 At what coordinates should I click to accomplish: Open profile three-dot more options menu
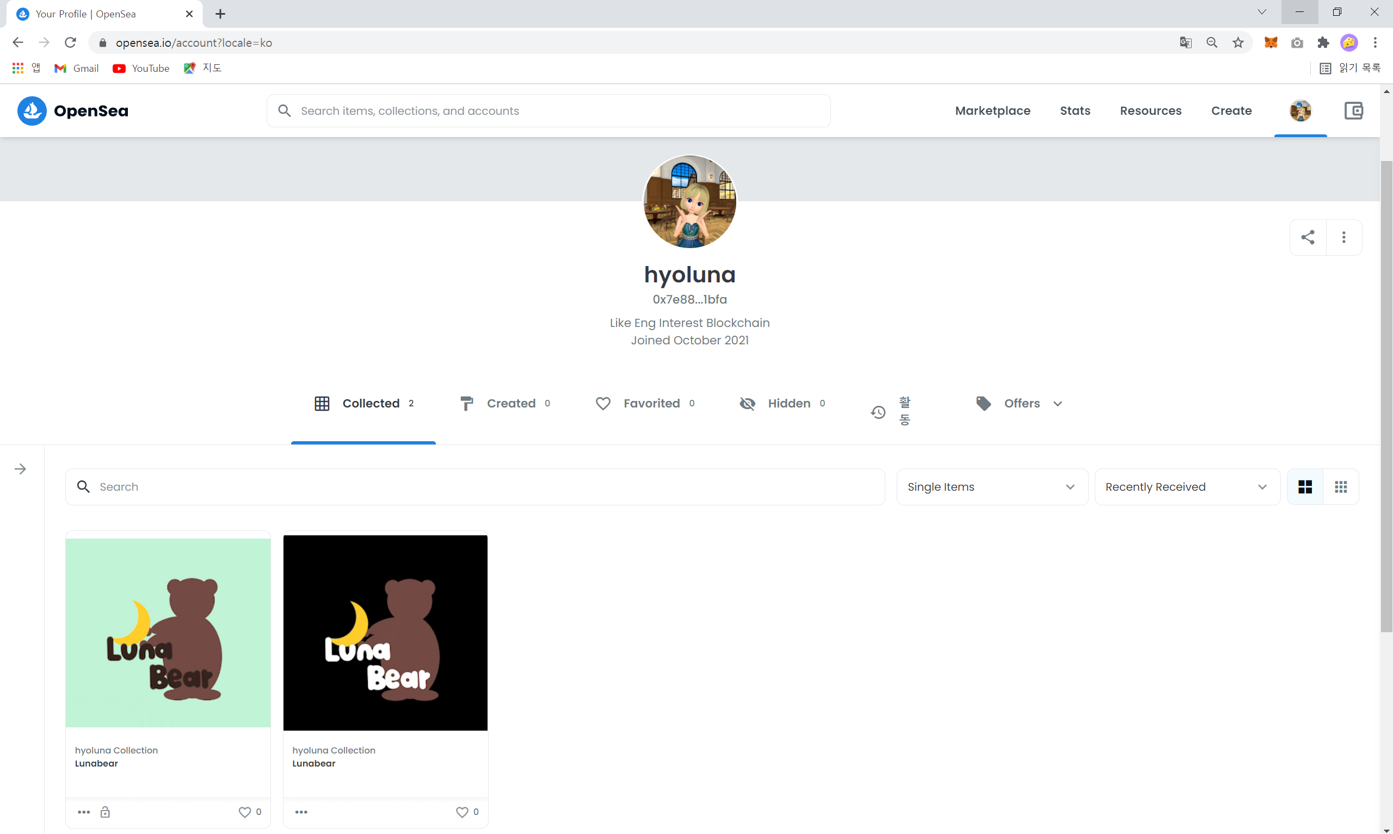[x=1343, y=237]
